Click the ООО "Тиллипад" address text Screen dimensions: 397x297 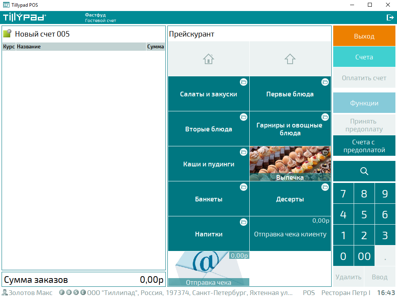(190, 293)
